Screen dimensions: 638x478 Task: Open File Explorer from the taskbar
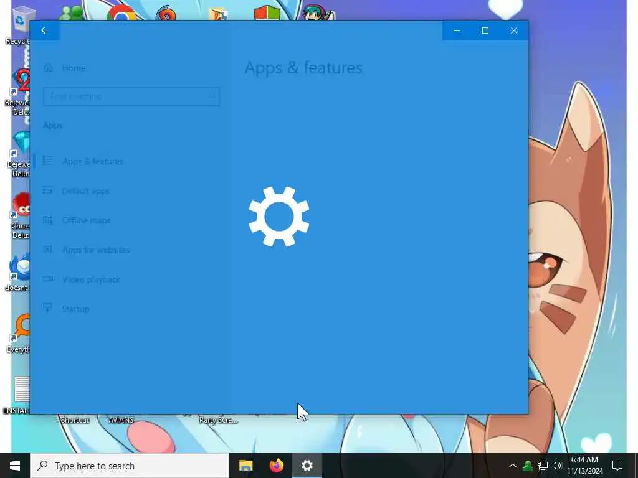(245, 466)
